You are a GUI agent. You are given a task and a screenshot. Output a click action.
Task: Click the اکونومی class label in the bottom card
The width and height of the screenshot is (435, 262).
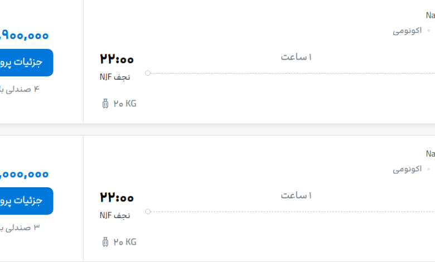tap(407, 169)
